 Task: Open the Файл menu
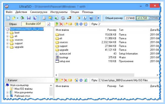[9, 12]
